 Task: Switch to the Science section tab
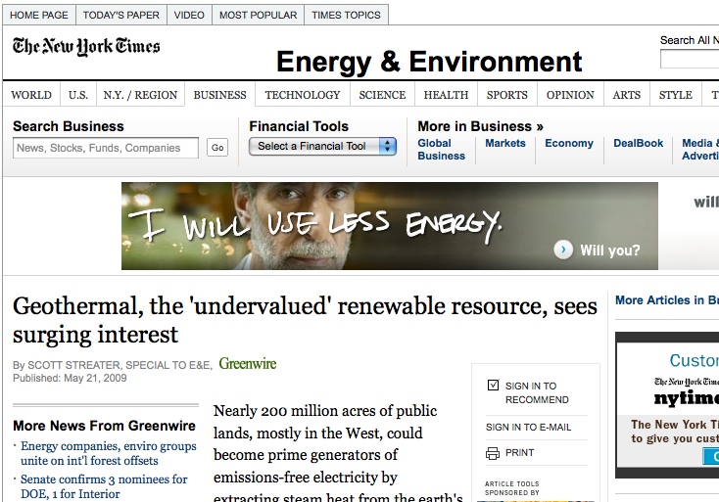[382, 95]
